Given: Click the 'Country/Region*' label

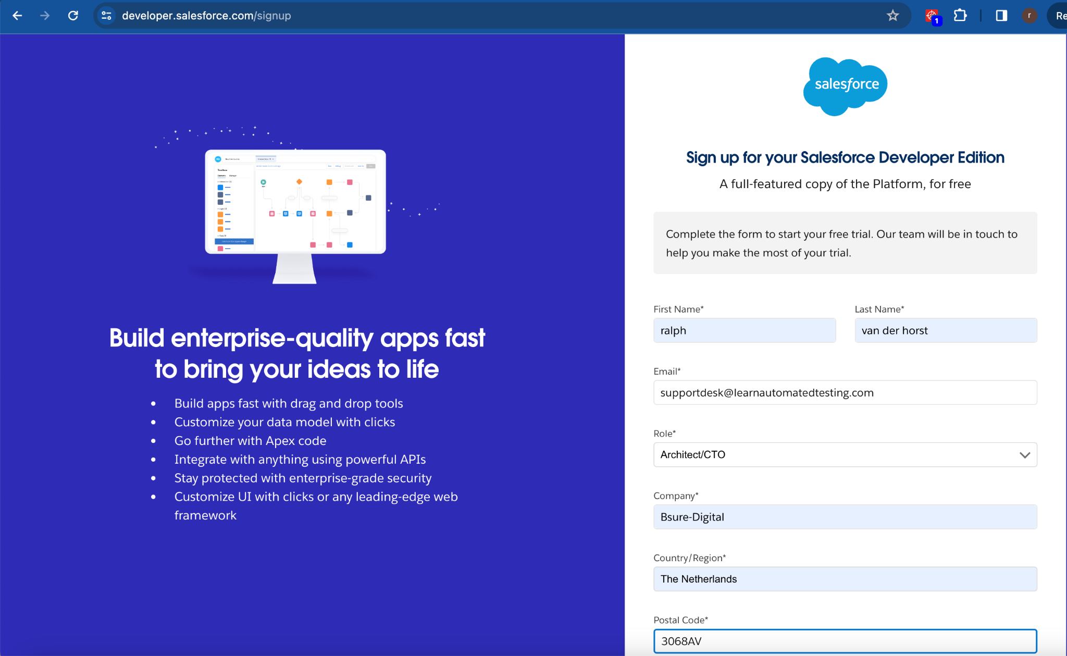Looking at the screenshot, I should [689, 558].
